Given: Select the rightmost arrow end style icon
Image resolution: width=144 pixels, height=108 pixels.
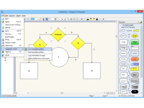Looking at the screenshot, I should (x=103, y=19).
